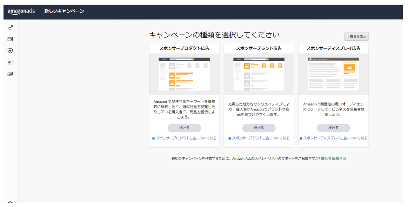Click the description starting 充実した魅力的なクリエイティブ
The image size is (408, 207).
(x=259, y=109)
